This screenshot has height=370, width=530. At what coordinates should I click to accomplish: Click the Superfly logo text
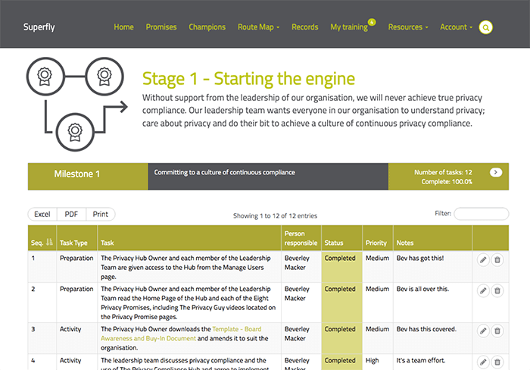point(37,27)
